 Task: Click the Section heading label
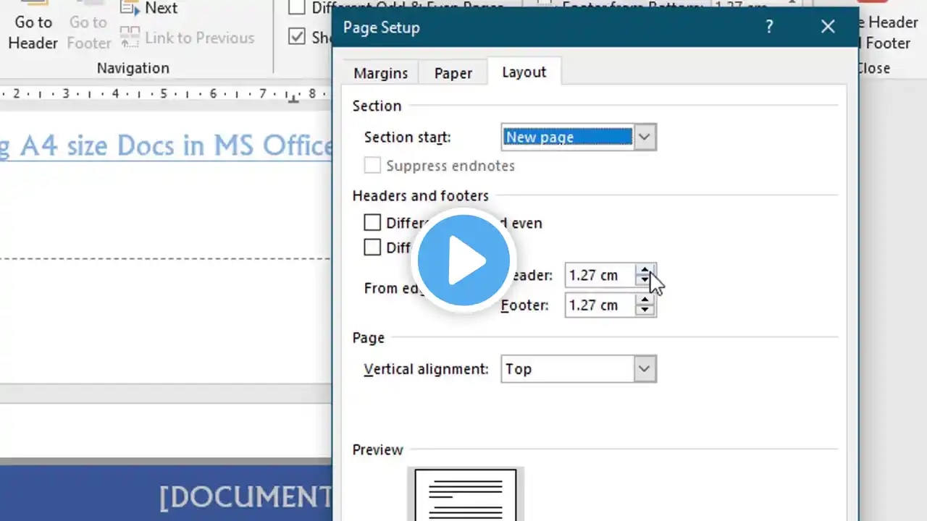click(377, 106)
